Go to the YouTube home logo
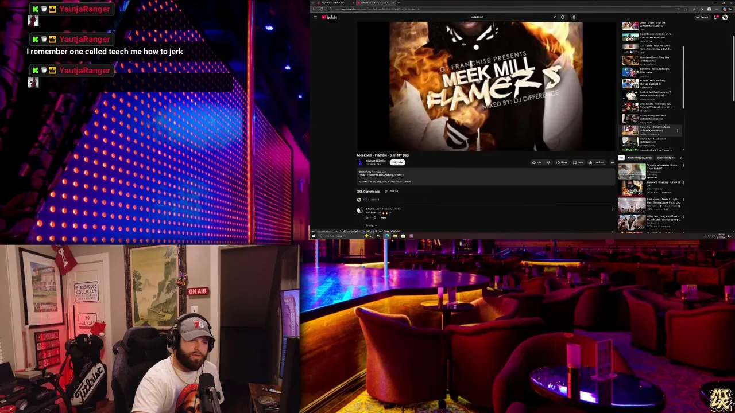Screen dimensions: 735x413 point(329,17)
